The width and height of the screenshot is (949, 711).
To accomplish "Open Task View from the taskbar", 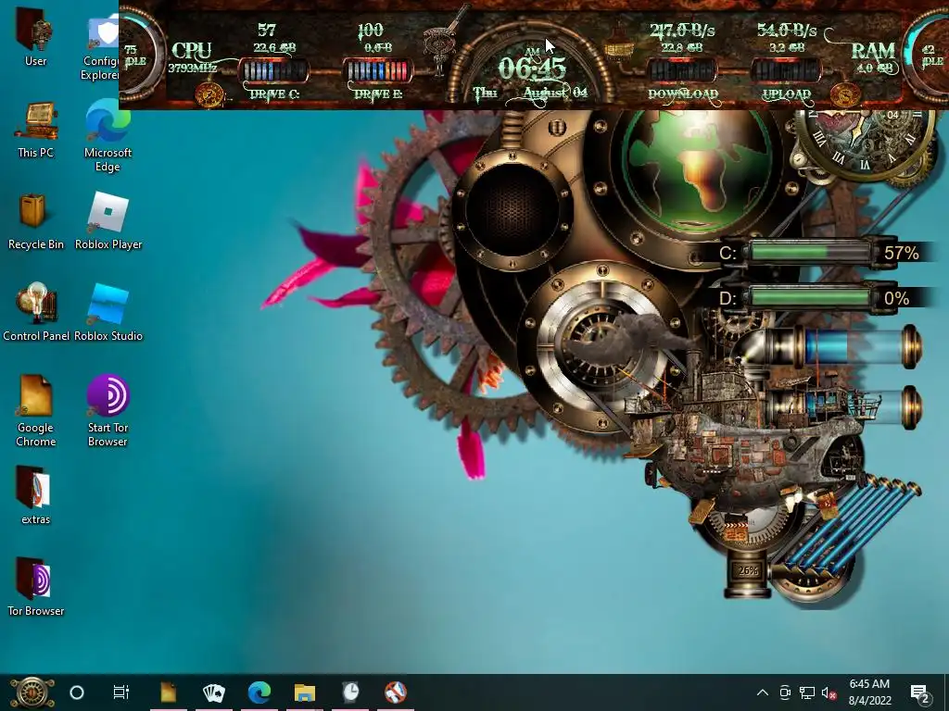I will [121, 692].
